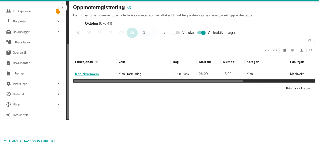319x146 pixels.
Task: Click the Rapporter download icon in sidebar
Action: coord(8,21)
